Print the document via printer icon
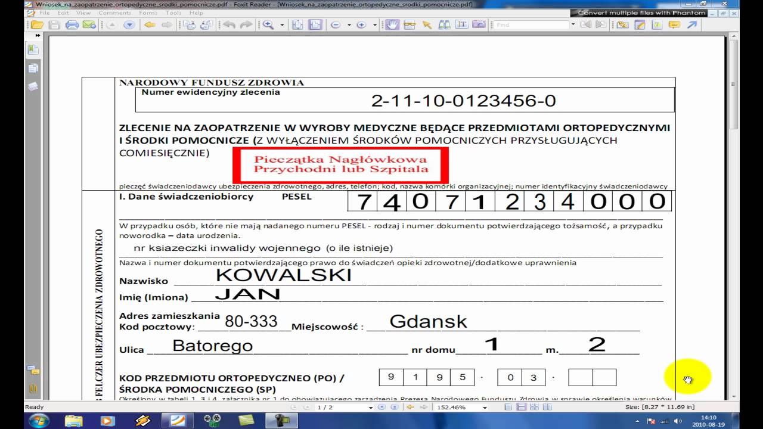The width and height of the screenshot is (763, 429). point(72,24)
